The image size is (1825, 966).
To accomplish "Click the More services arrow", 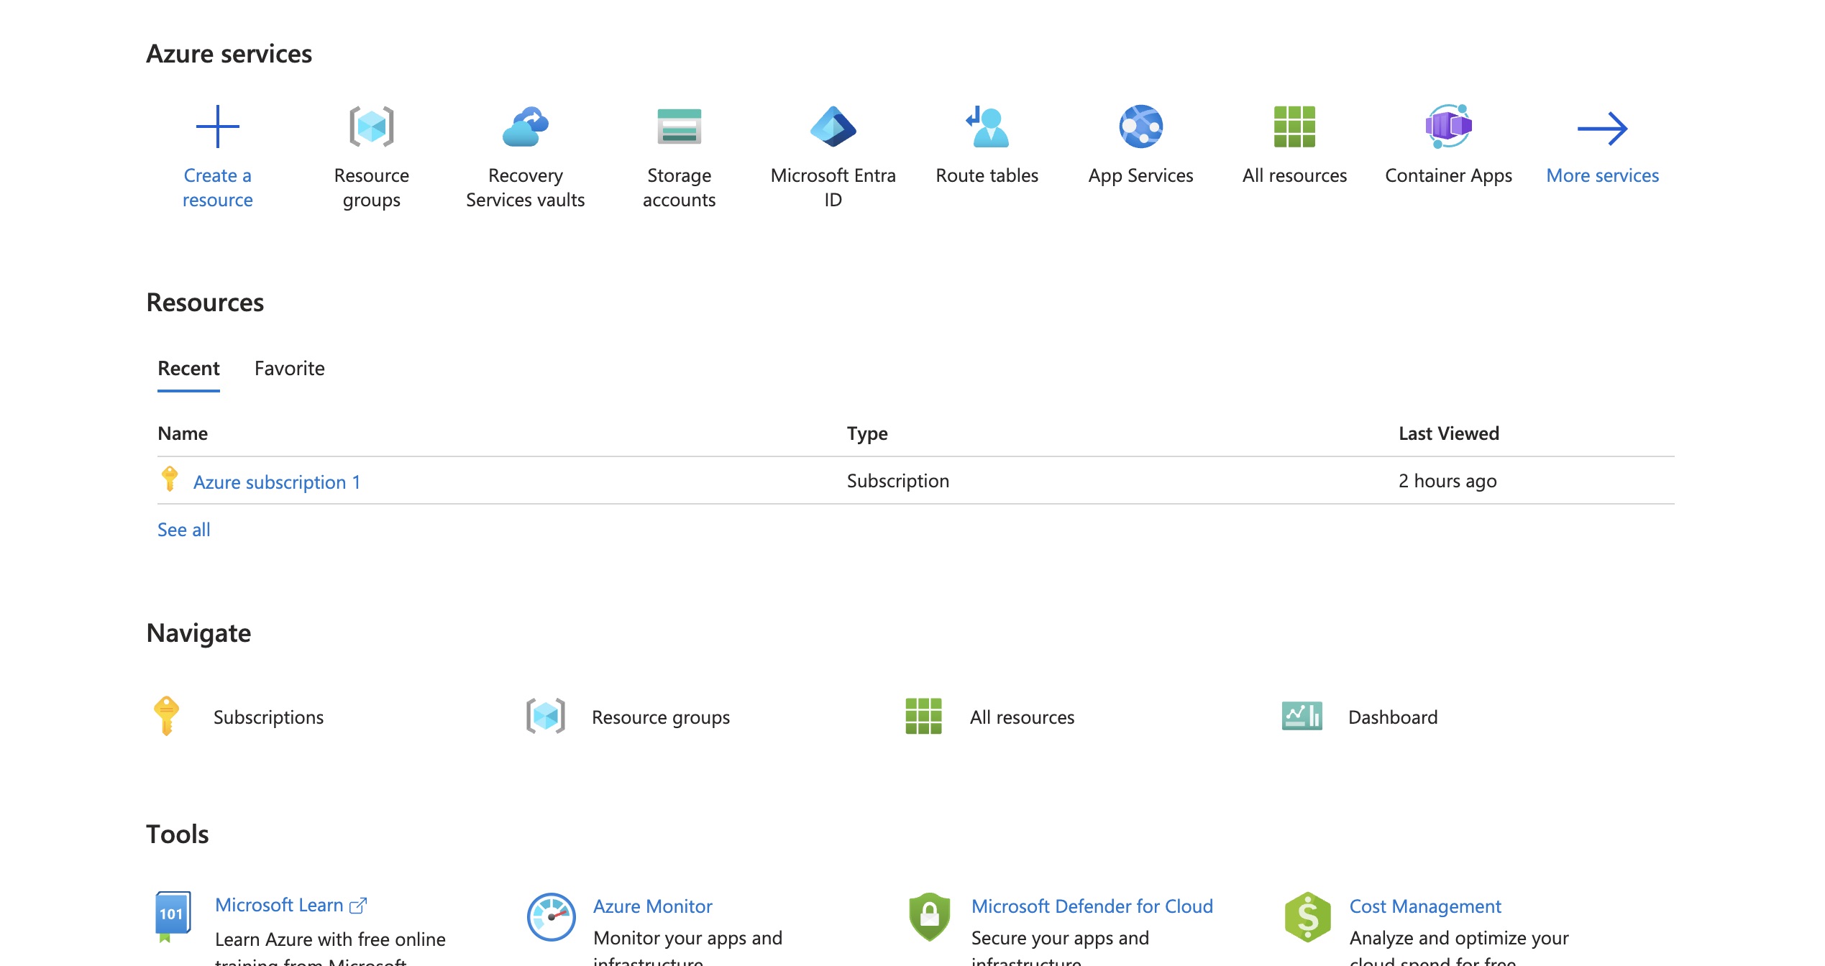I will point(1602,129).
